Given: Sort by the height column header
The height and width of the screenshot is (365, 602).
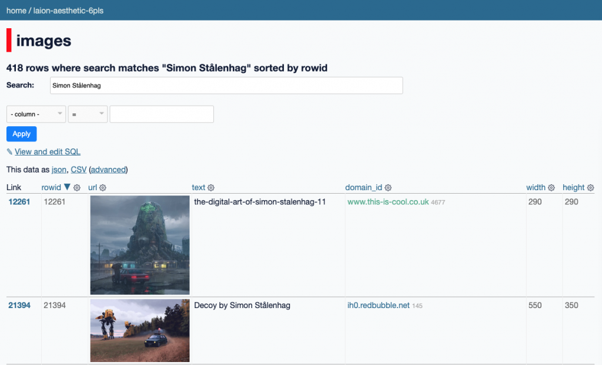Looking at the screenshot, I should [x=574, y=187].
